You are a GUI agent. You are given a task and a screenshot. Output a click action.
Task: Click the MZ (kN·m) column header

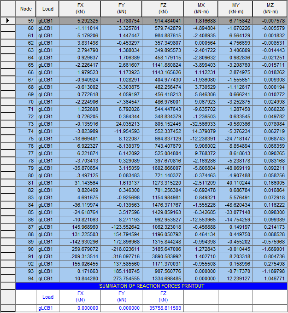click(270, 9)
